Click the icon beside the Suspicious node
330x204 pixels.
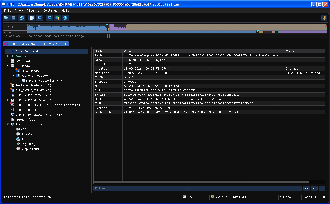pyautogui.click(x=18, y=149)
